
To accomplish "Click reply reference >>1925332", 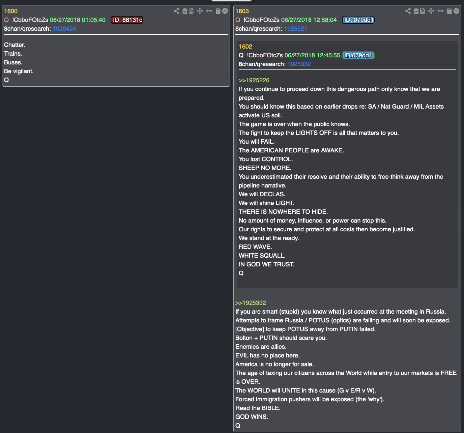I will [x=251, y=303].
